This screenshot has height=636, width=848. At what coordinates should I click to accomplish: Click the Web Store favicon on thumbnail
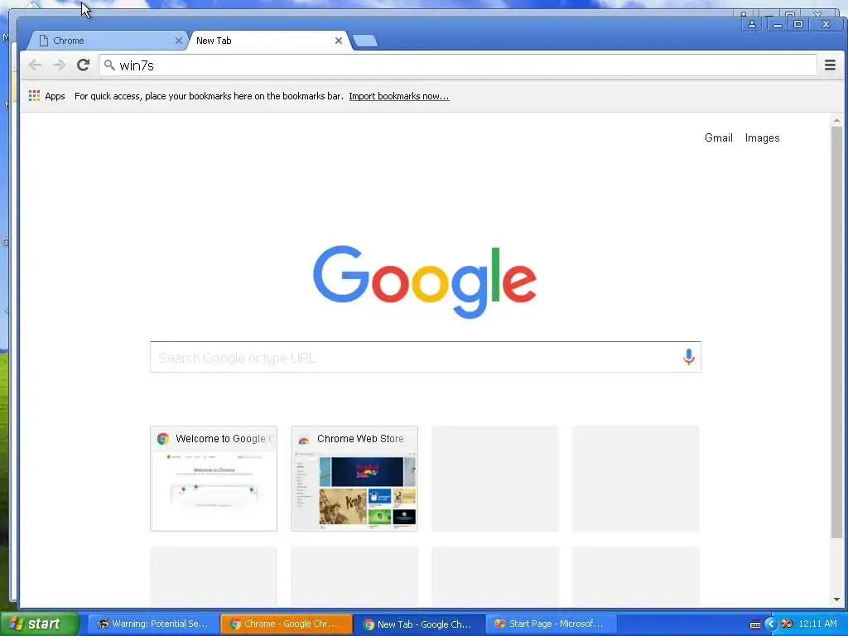pyautogui.click(x=304, y=439)
